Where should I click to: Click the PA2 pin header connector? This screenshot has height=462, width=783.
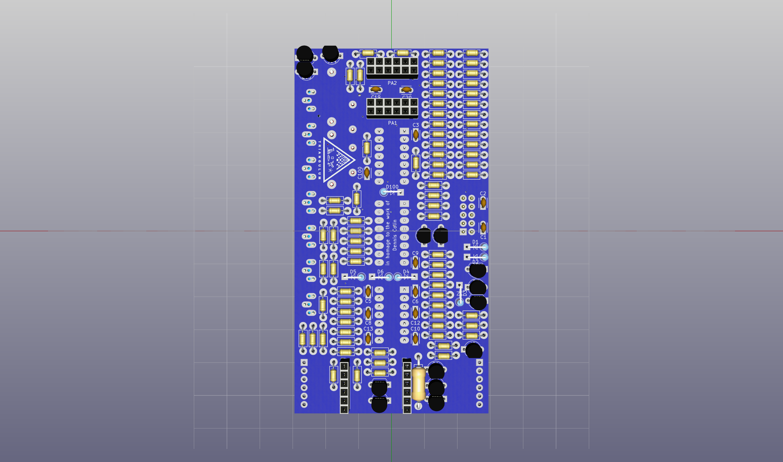392,66
